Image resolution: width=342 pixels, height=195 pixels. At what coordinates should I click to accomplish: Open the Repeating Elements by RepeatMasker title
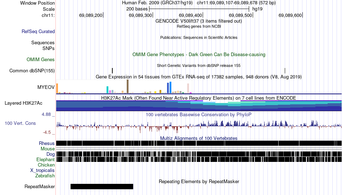[199, 181]
